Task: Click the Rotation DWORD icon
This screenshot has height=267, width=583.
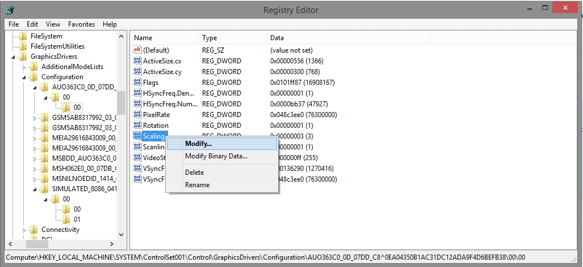Action: 137,125
